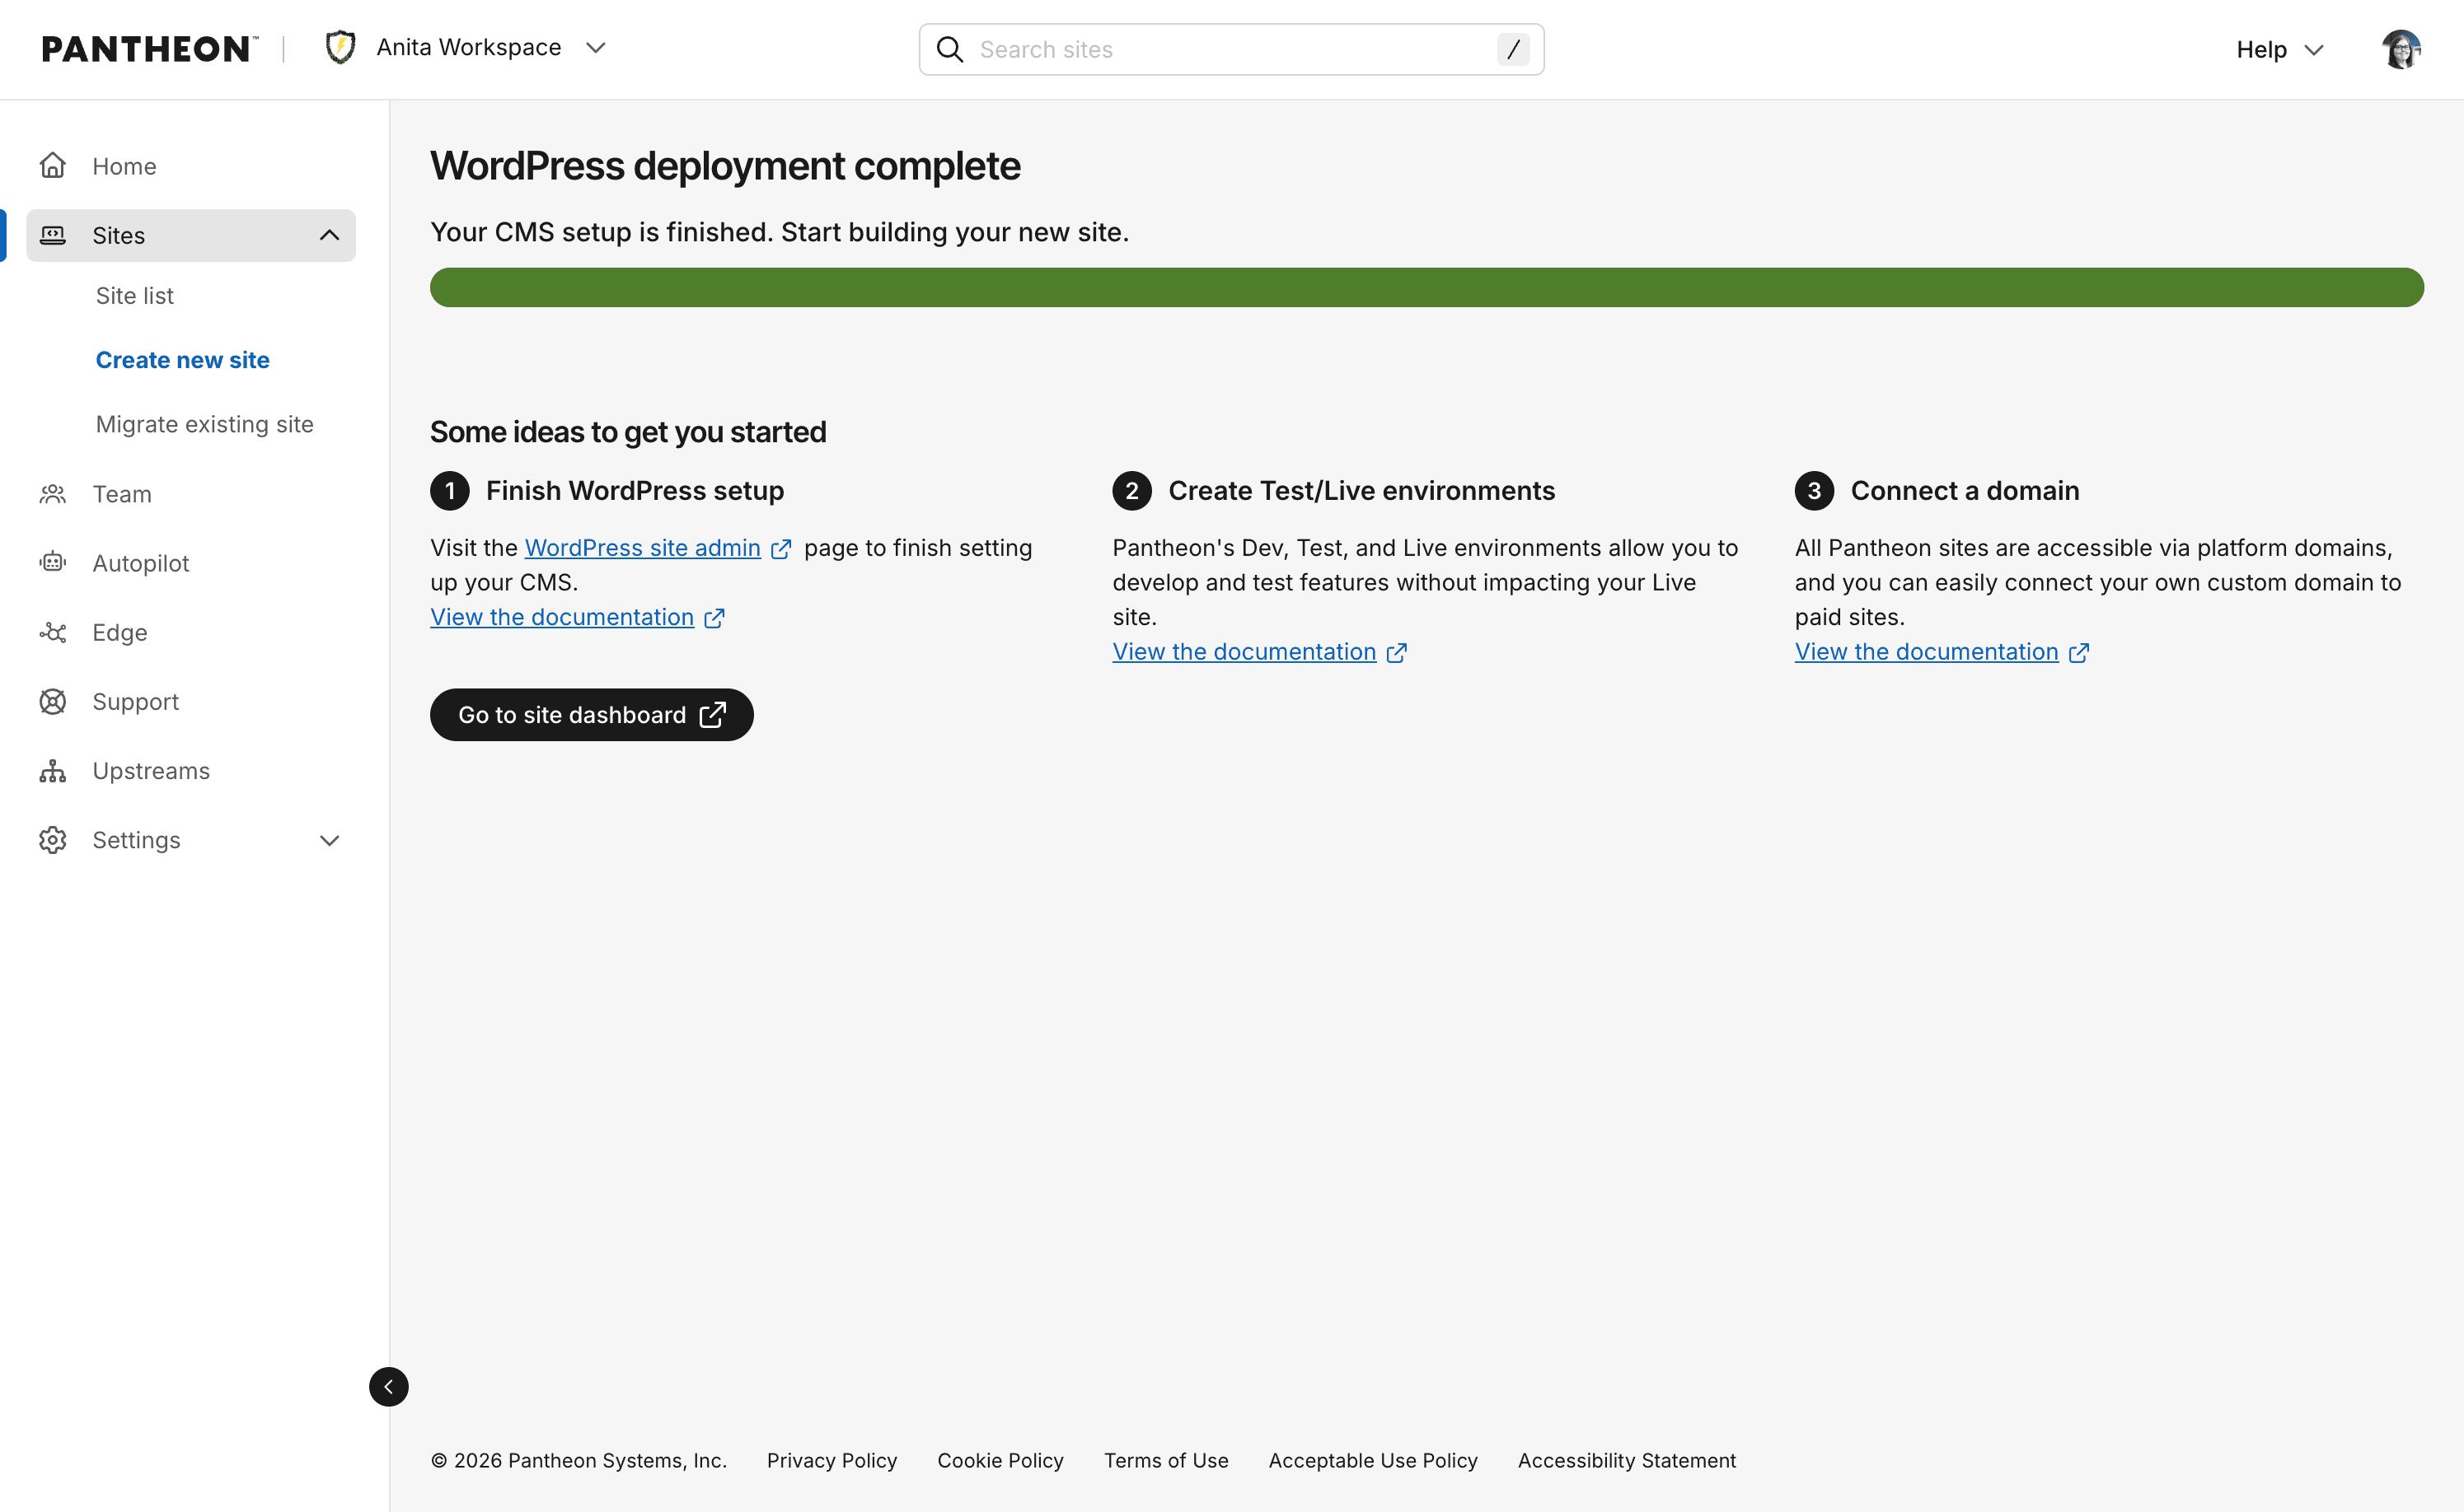Open Privacy Policy footer link
This screenshot has height=1512, width=2464.
click(831, 1461)
